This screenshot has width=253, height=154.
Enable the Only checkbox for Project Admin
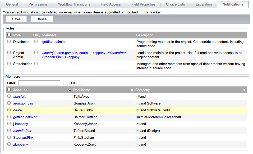pyautogui.click(x=36, y=52)
